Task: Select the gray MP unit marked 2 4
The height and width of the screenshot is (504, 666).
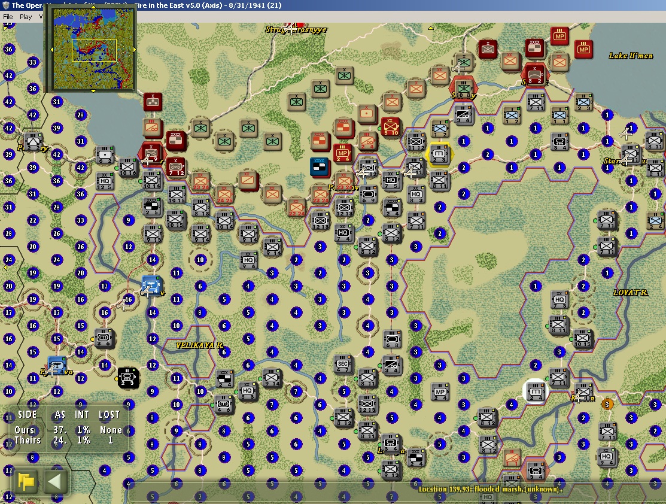Action: [440, 392]
